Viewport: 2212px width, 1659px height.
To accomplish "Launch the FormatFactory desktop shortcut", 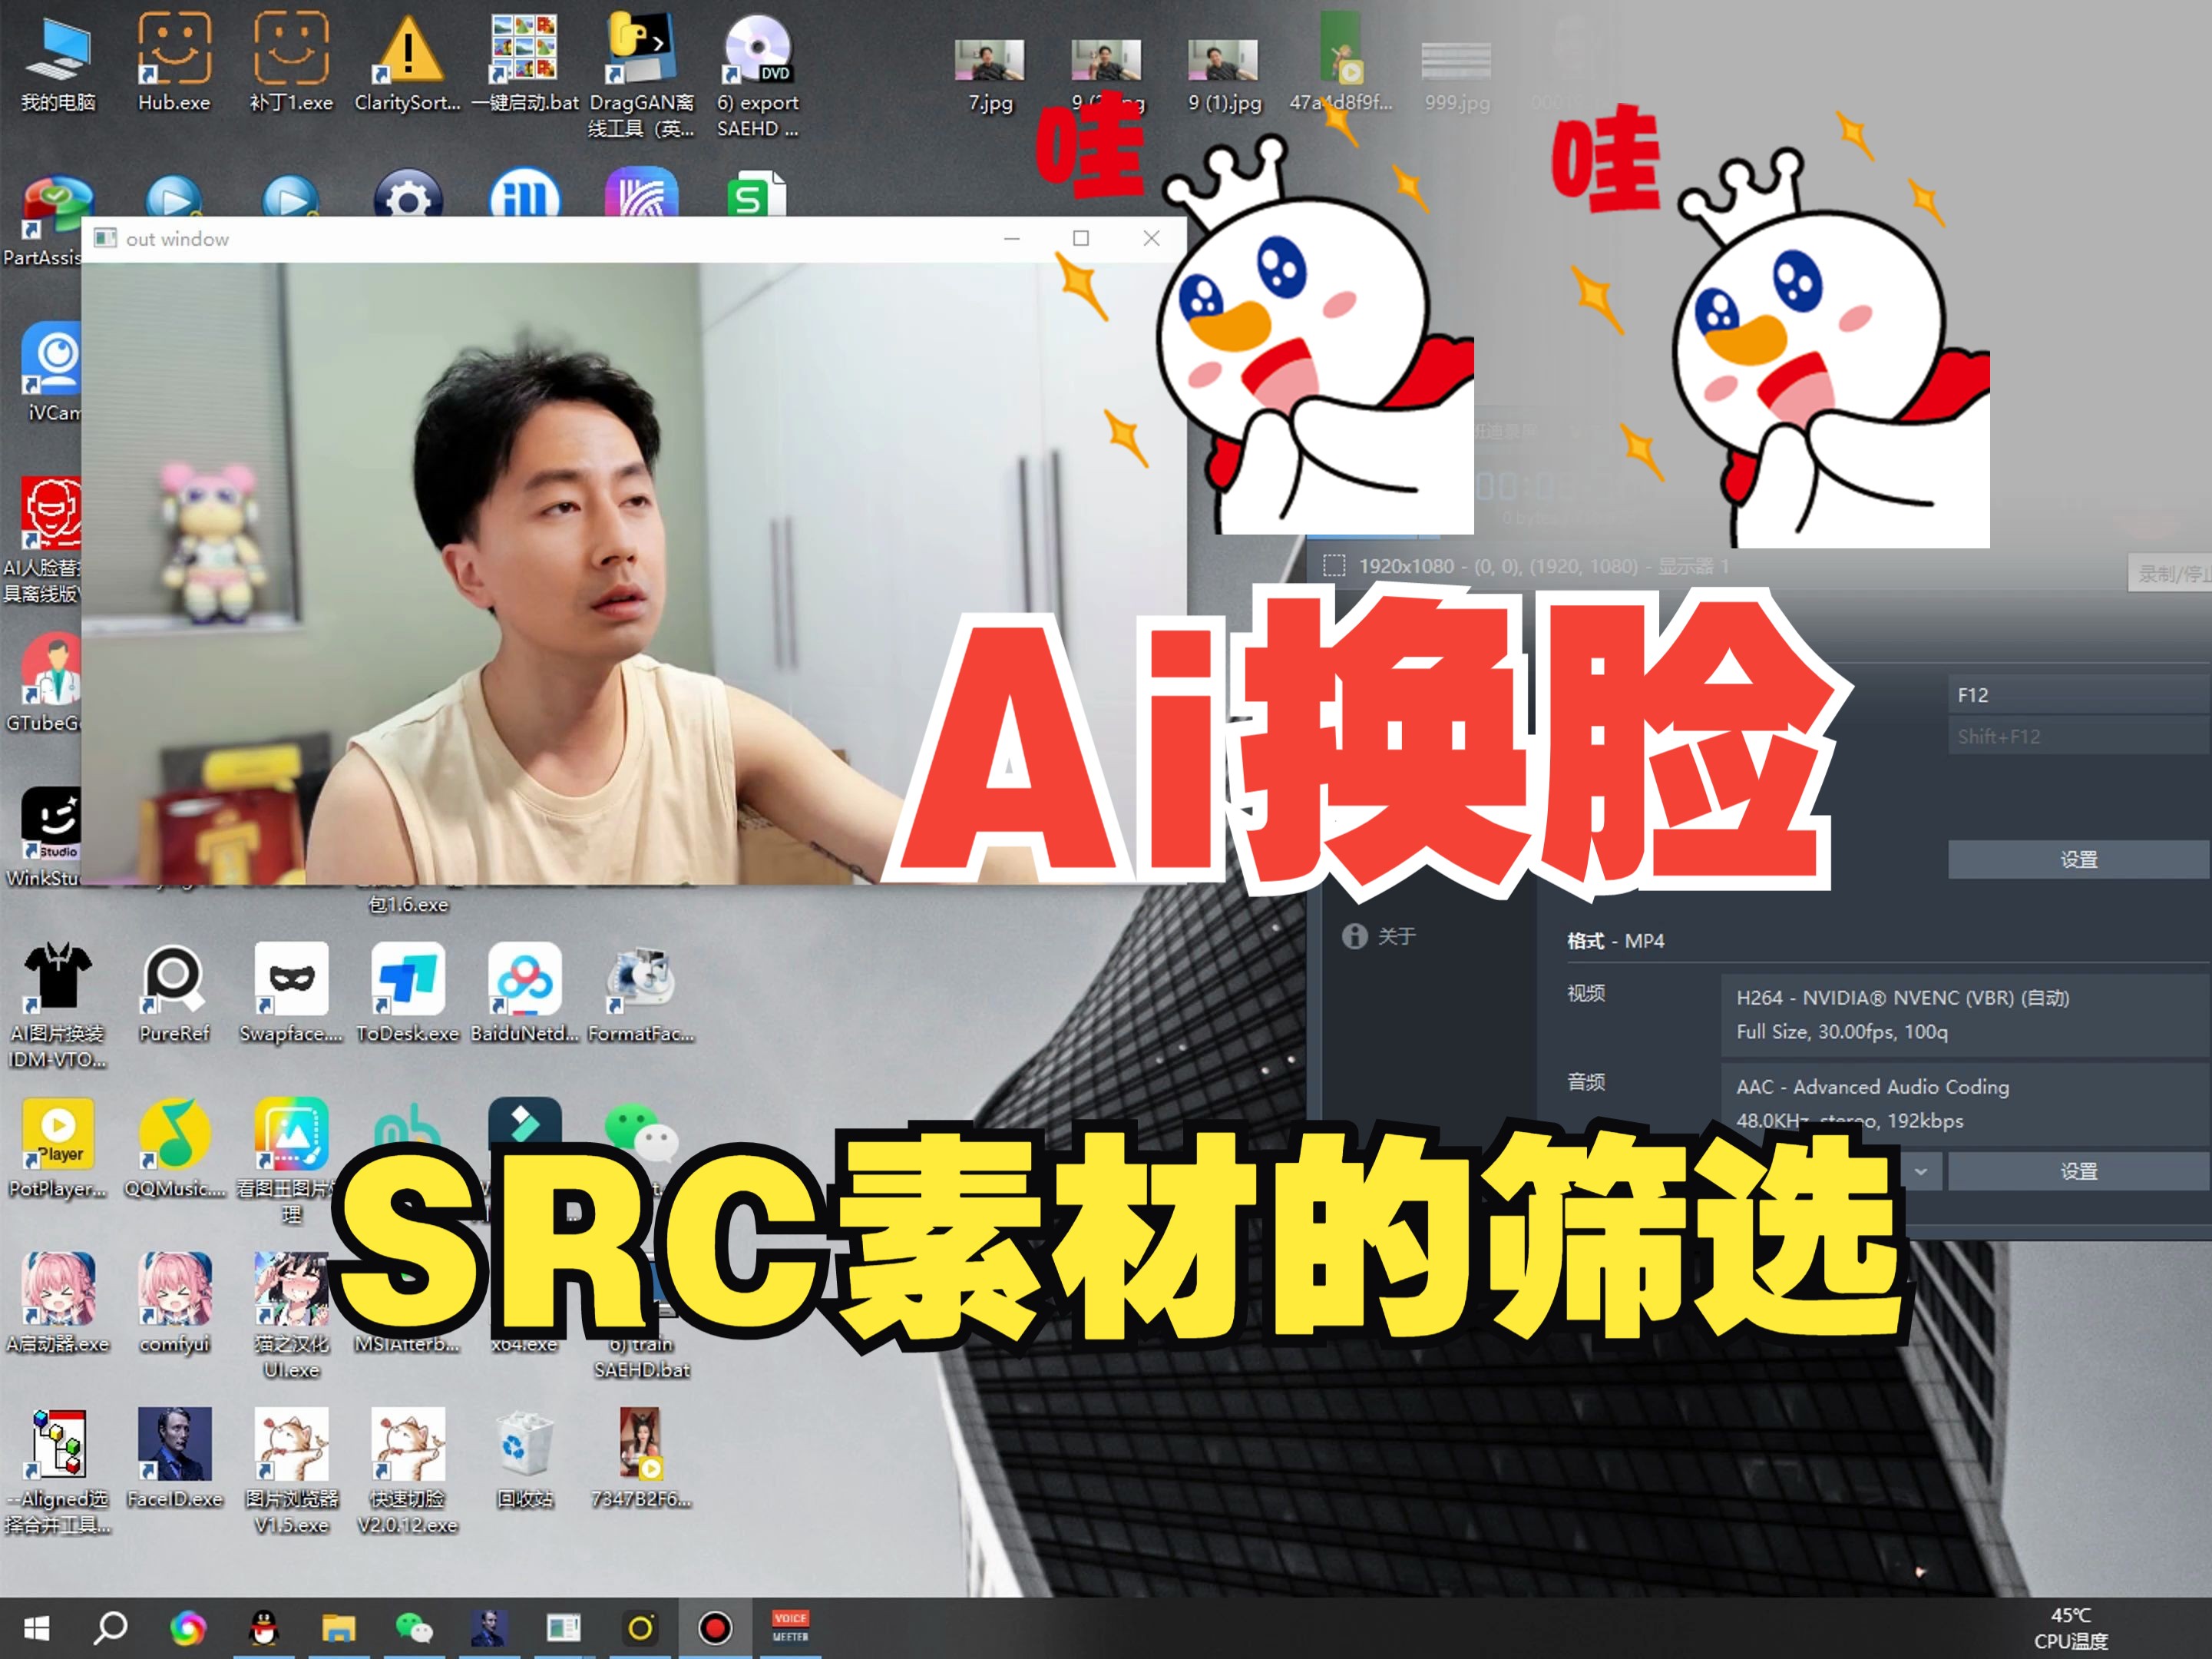I will point(641,992).
